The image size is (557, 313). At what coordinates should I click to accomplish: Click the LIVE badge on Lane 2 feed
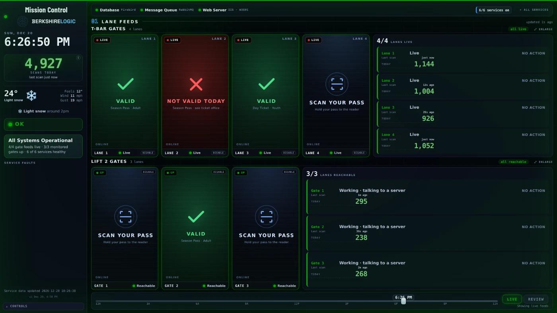click(172, 40)
